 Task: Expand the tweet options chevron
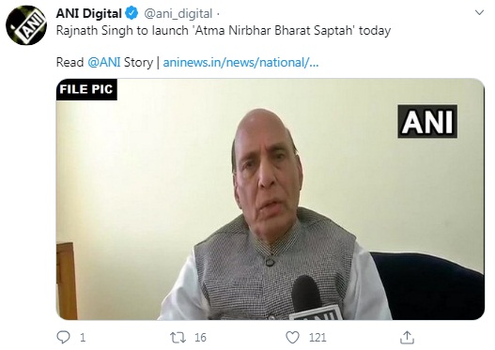(x=479, y=12)
